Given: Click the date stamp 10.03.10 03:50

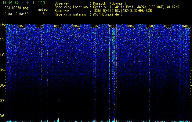Looking at the screenshot, I should [x=16, y=14].
